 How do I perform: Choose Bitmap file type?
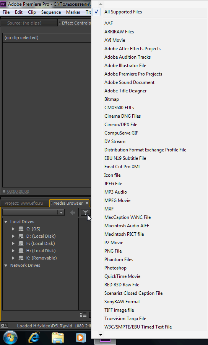click(x=112, y=99)
